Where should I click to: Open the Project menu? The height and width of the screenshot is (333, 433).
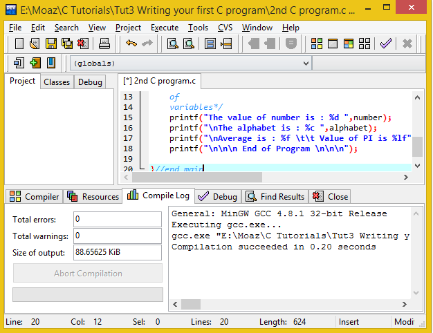[128, 28]
